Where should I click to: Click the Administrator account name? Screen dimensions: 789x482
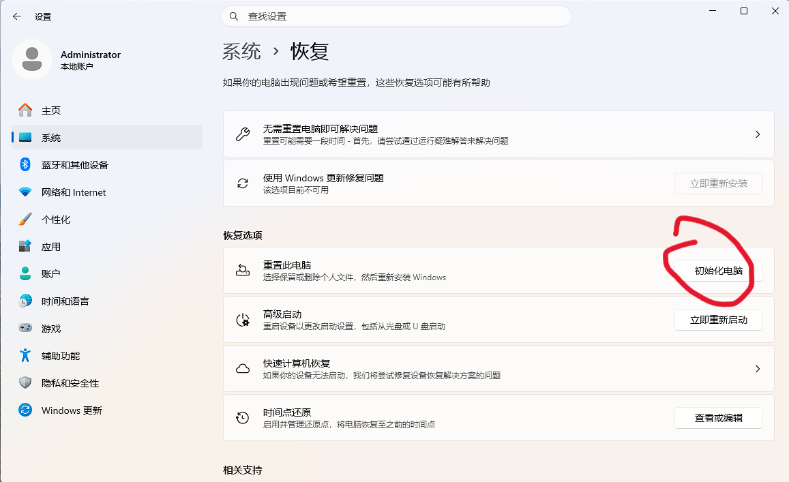point(91,55)
